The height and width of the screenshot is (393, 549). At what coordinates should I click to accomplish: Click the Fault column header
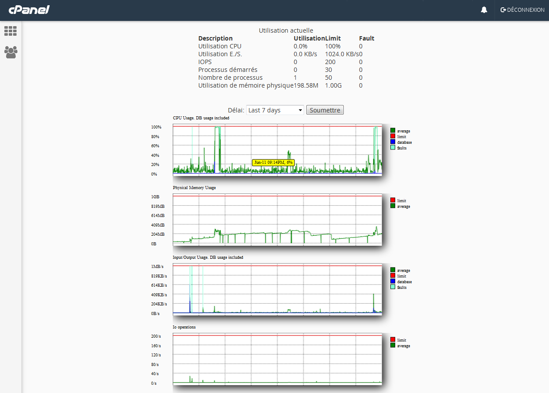366,38
